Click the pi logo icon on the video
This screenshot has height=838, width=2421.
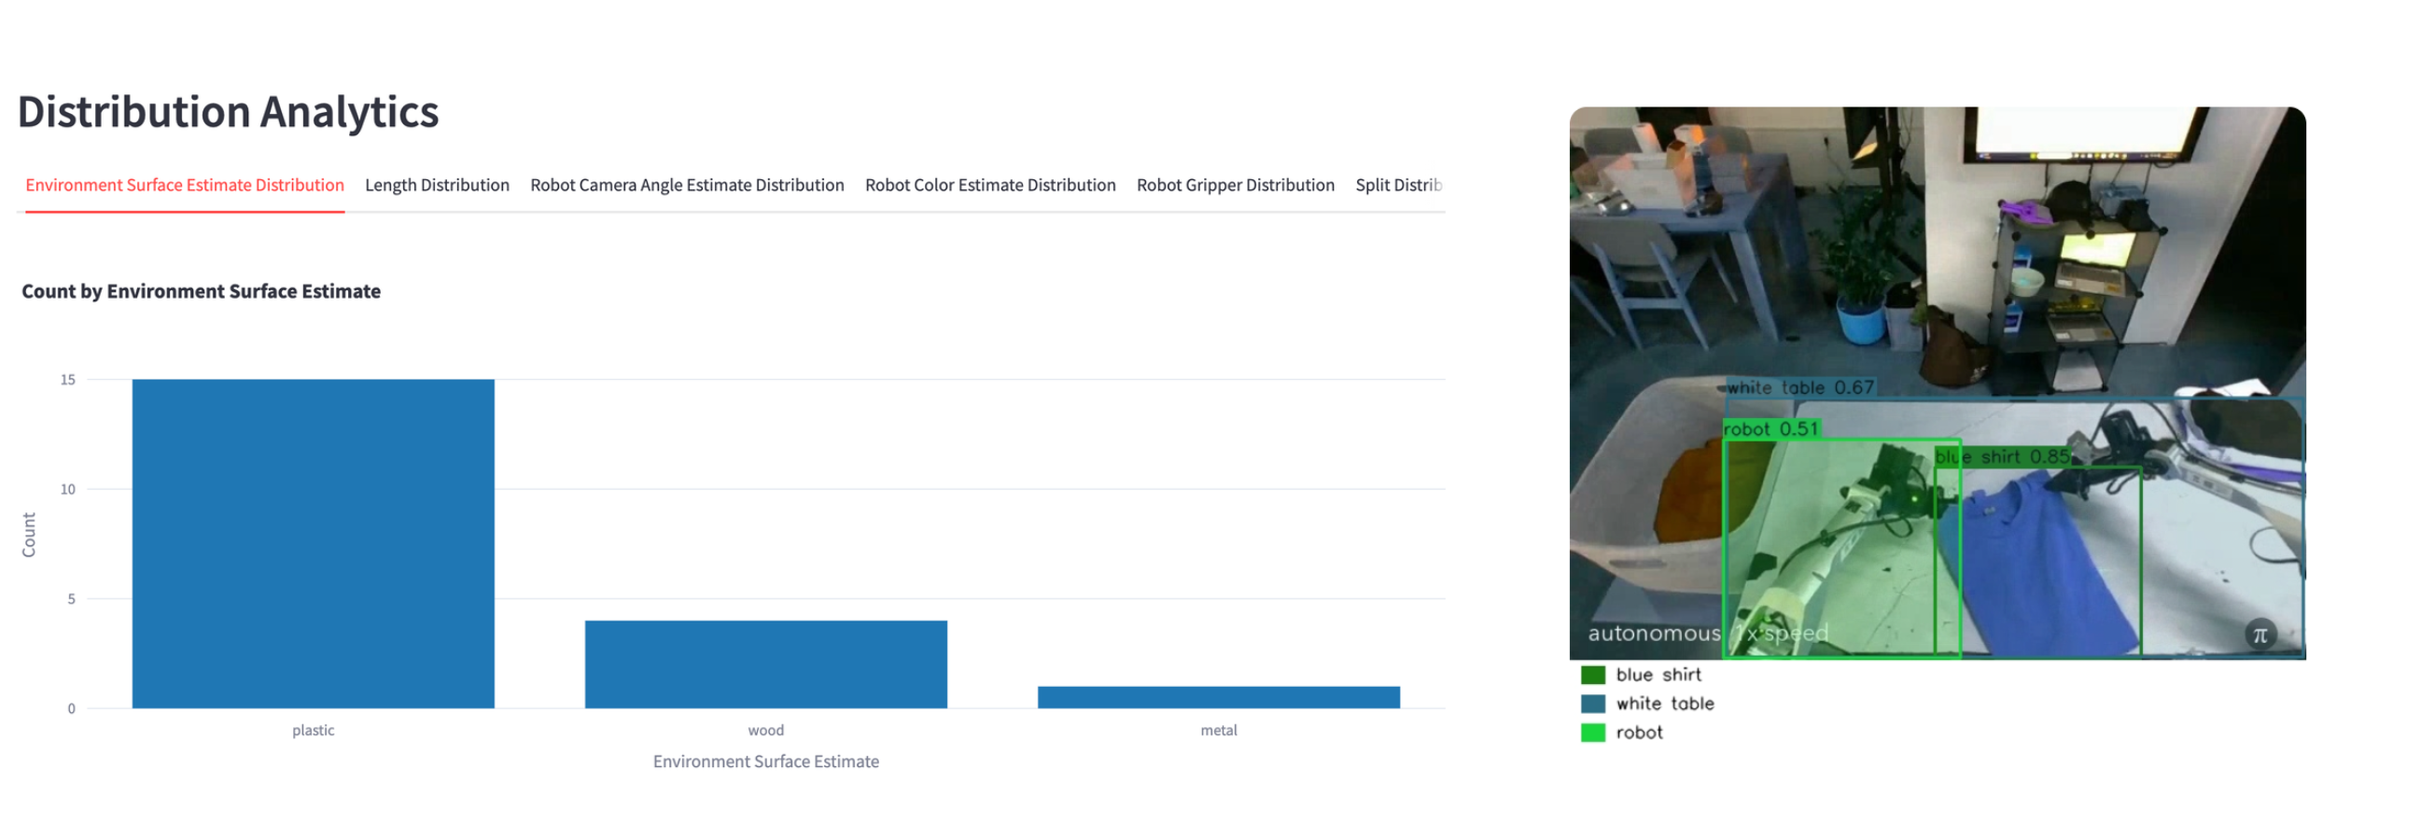point(2260,635)
